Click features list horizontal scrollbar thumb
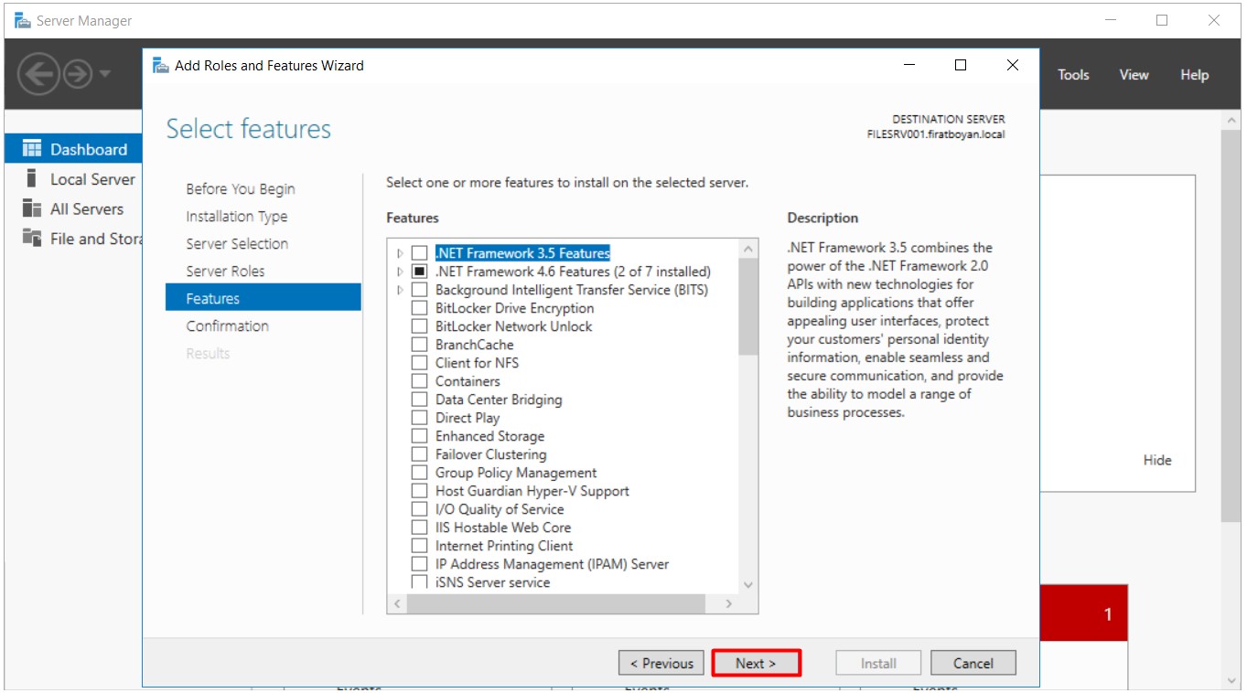The height and width of the screenshot is (693, 1247). (x=556, y=603)
